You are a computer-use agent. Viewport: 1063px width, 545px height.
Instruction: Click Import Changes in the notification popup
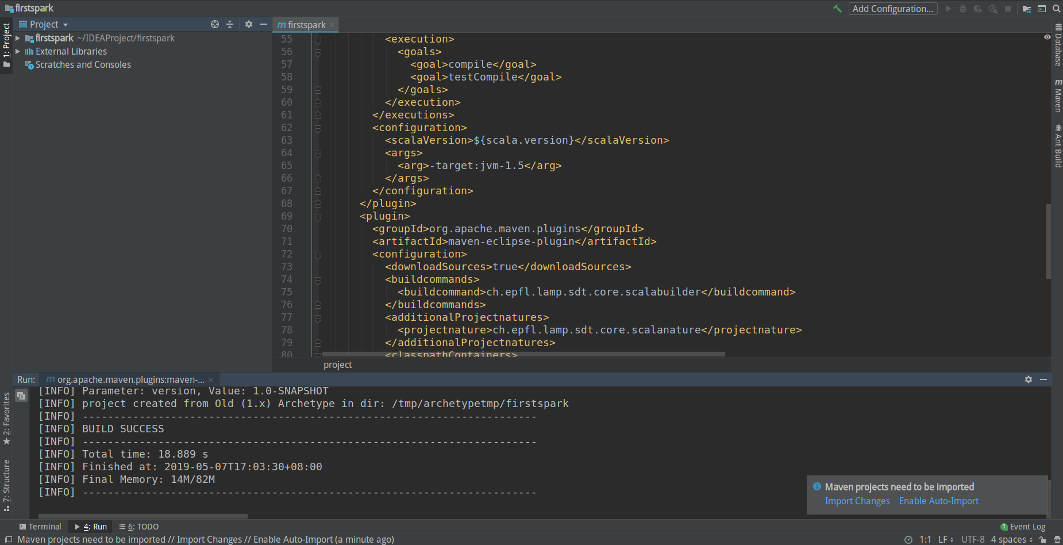[x=857, y=501]
